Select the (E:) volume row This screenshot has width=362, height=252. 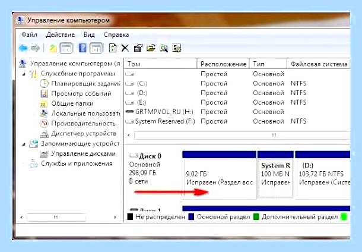tap(237, 102)
